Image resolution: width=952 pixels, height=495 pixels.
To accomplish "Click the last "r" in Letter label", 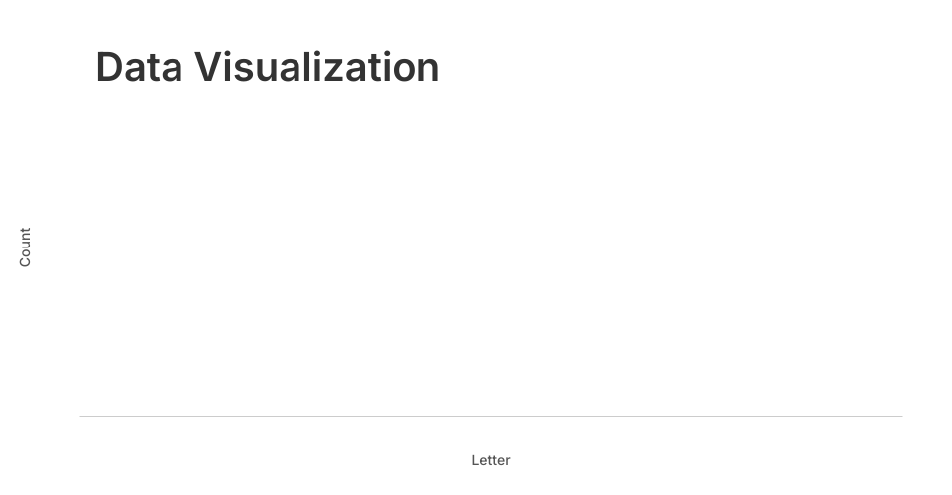I will click(508, 460).
